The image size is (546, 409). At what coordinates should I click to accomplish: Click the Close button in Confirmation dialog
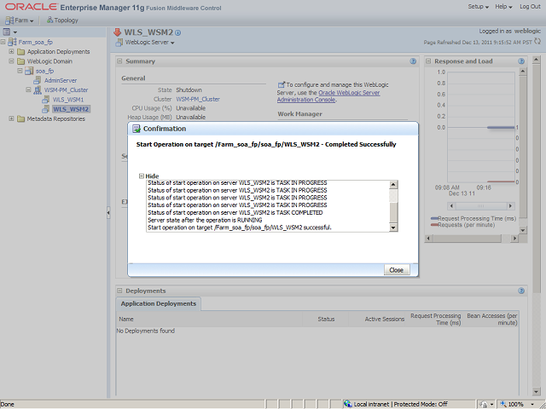[396, 269]
